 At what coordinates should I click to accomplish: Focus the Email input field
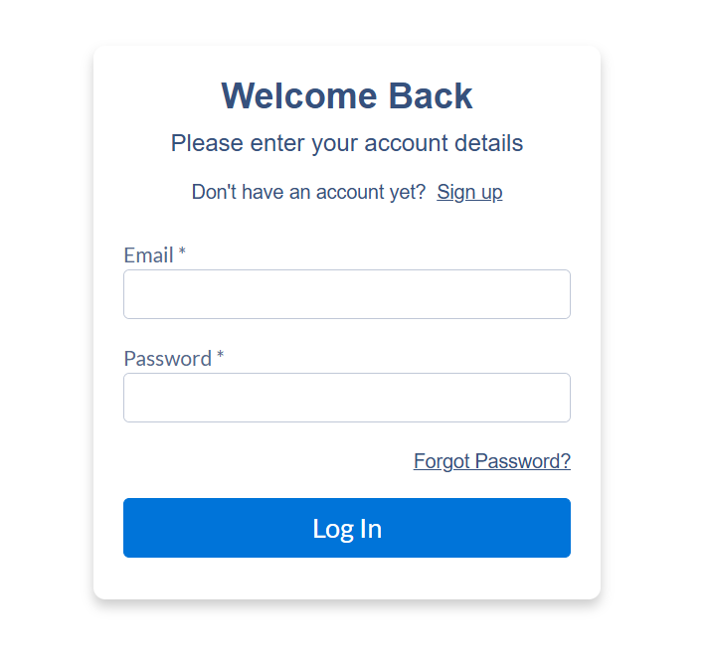click(x=346, y=294)
